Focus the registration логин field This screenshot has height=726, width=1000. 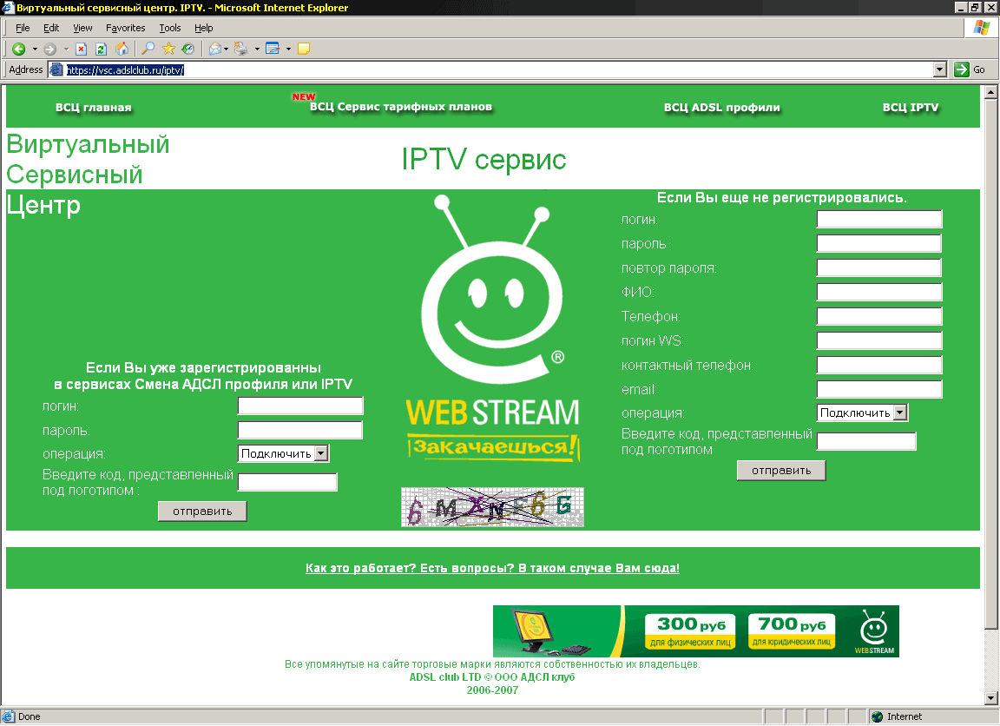879,219
